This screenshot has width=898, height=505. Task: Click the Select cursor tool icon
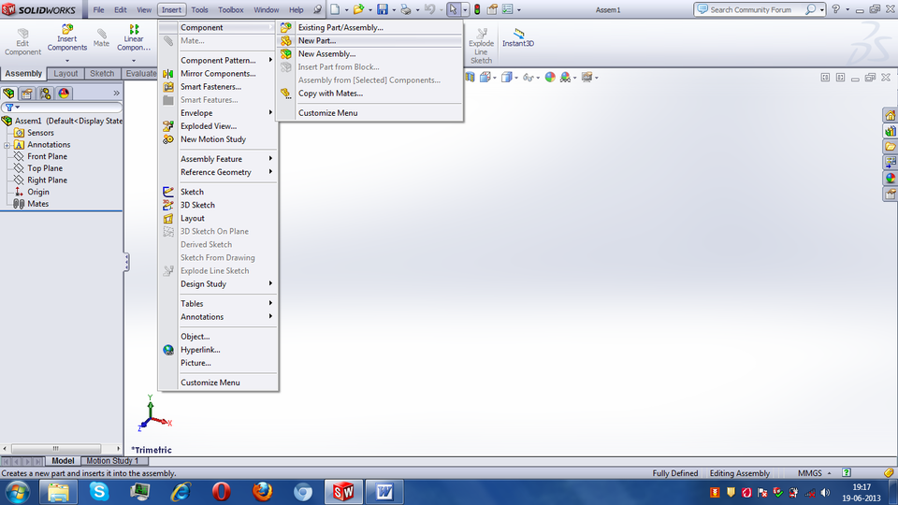tap(453, 9)
